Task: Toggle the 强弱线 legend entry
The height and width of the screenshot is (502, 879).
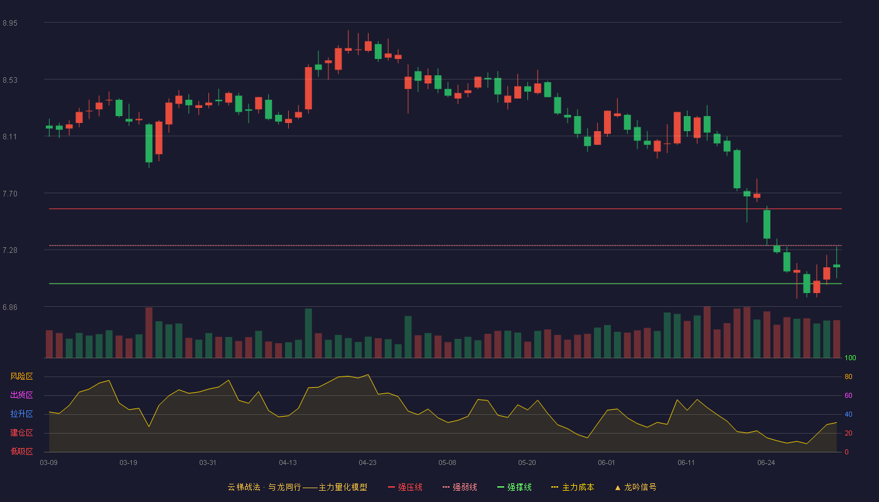Action: [x=460, y=487]
